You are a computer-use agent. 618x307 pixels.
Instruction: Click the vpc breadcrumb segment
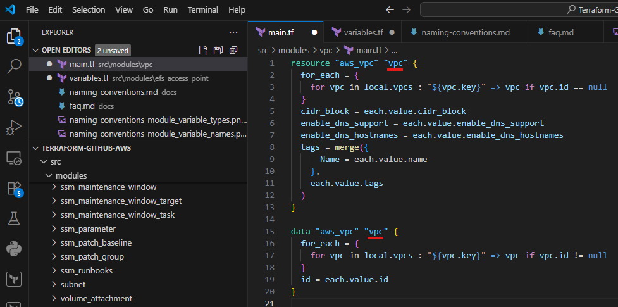pyautogui.click(x=326, y=50)
